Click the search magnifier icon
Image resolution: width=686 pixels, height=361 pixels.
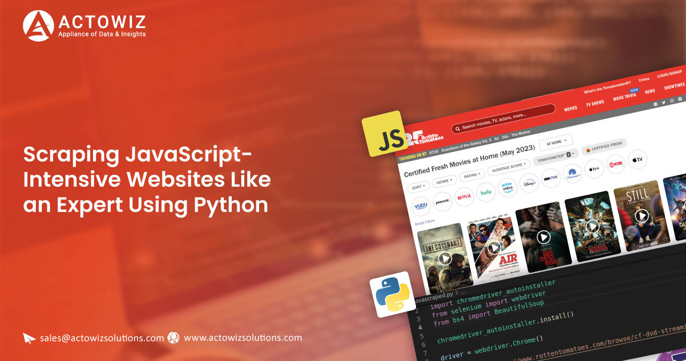[457, 128]
